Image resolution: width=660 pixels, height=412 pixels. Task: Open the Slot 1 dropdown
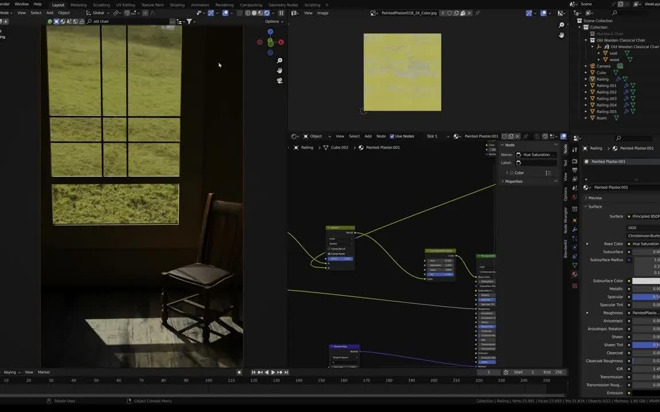[431, 136]
